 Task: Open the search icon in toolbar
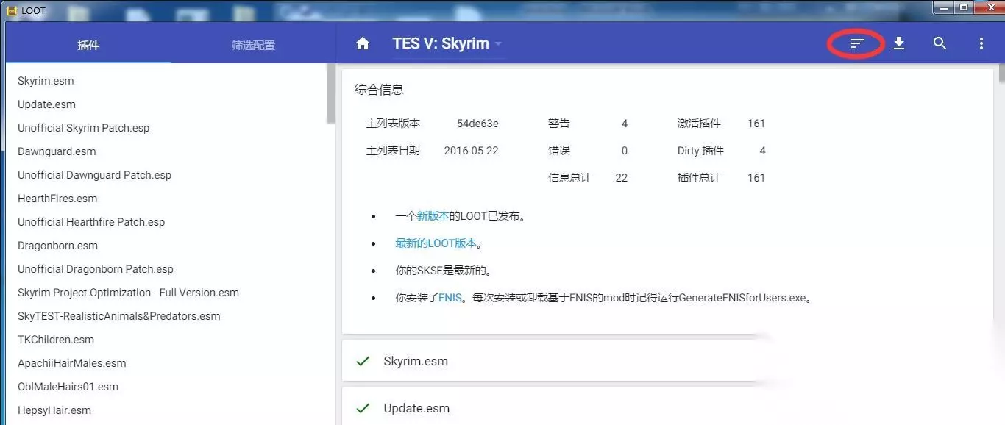click(x=940, y=43)
